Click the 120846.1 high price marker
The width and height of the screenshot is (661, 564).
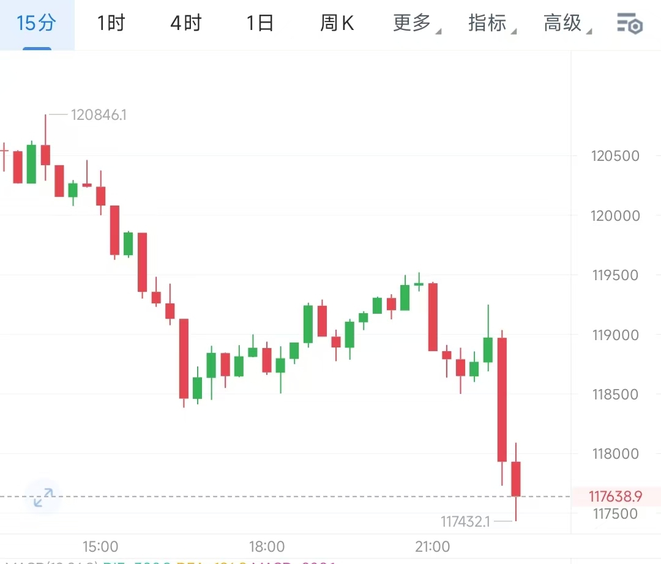coord(99,115)
